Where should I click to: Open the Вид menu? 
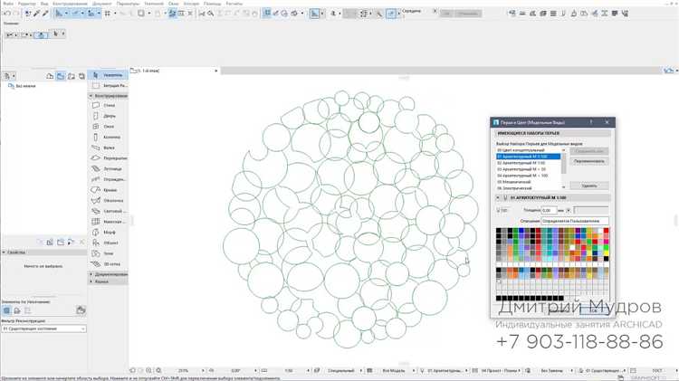point(44,4)
